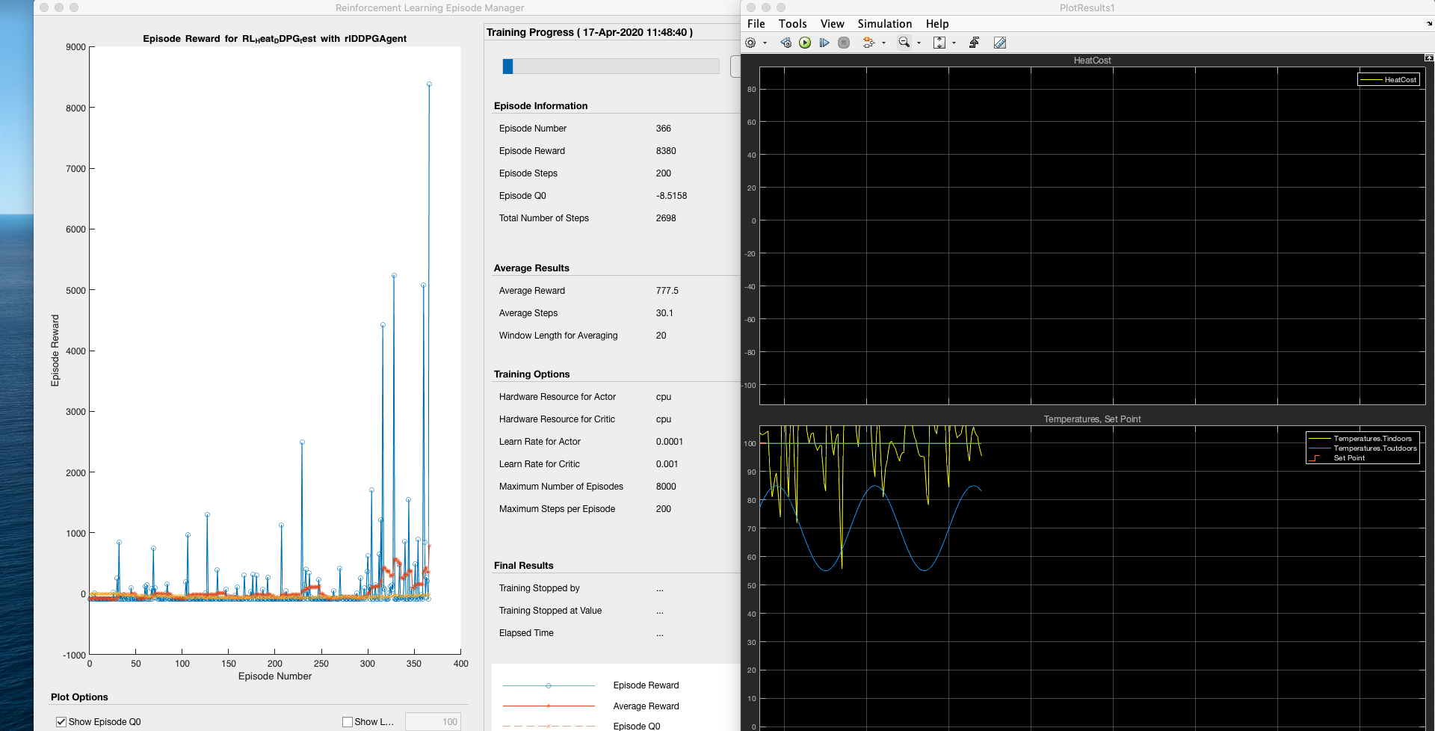Click the Episode Reward y-axis label
Screen dimensions: 1435x731
[55, 351]
